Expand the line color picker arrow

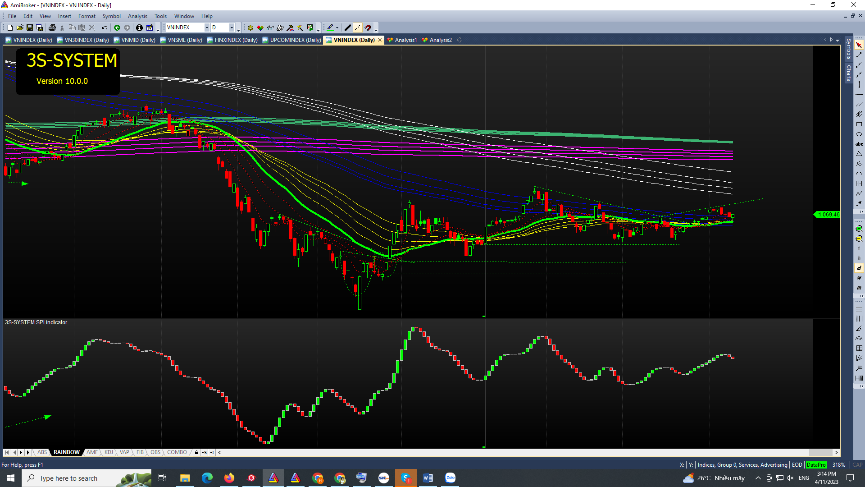[x=337, y=28]
